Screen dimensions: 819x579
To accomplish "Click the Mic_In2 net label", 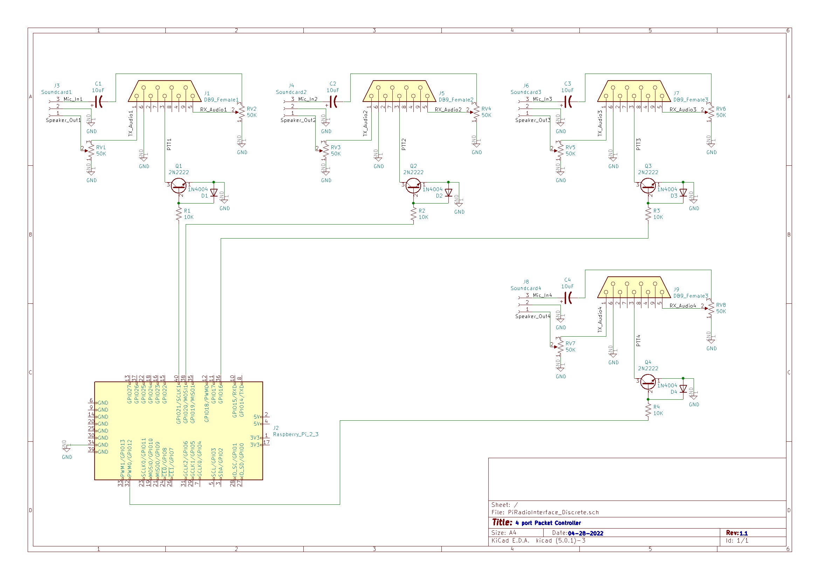I will point(308,99).
